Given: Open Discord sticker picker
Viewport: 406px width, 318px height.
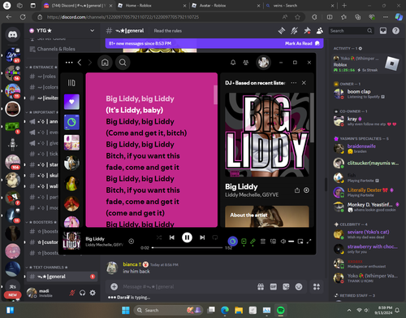Looking at the screenshot, I should (x=286, y=286).
